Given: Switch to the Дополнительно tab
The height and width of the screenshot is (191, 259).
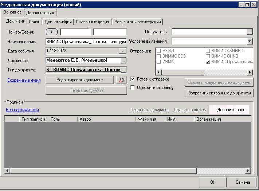Looking at the screenshot, I should pyautogui.click(x=41, y=13).
